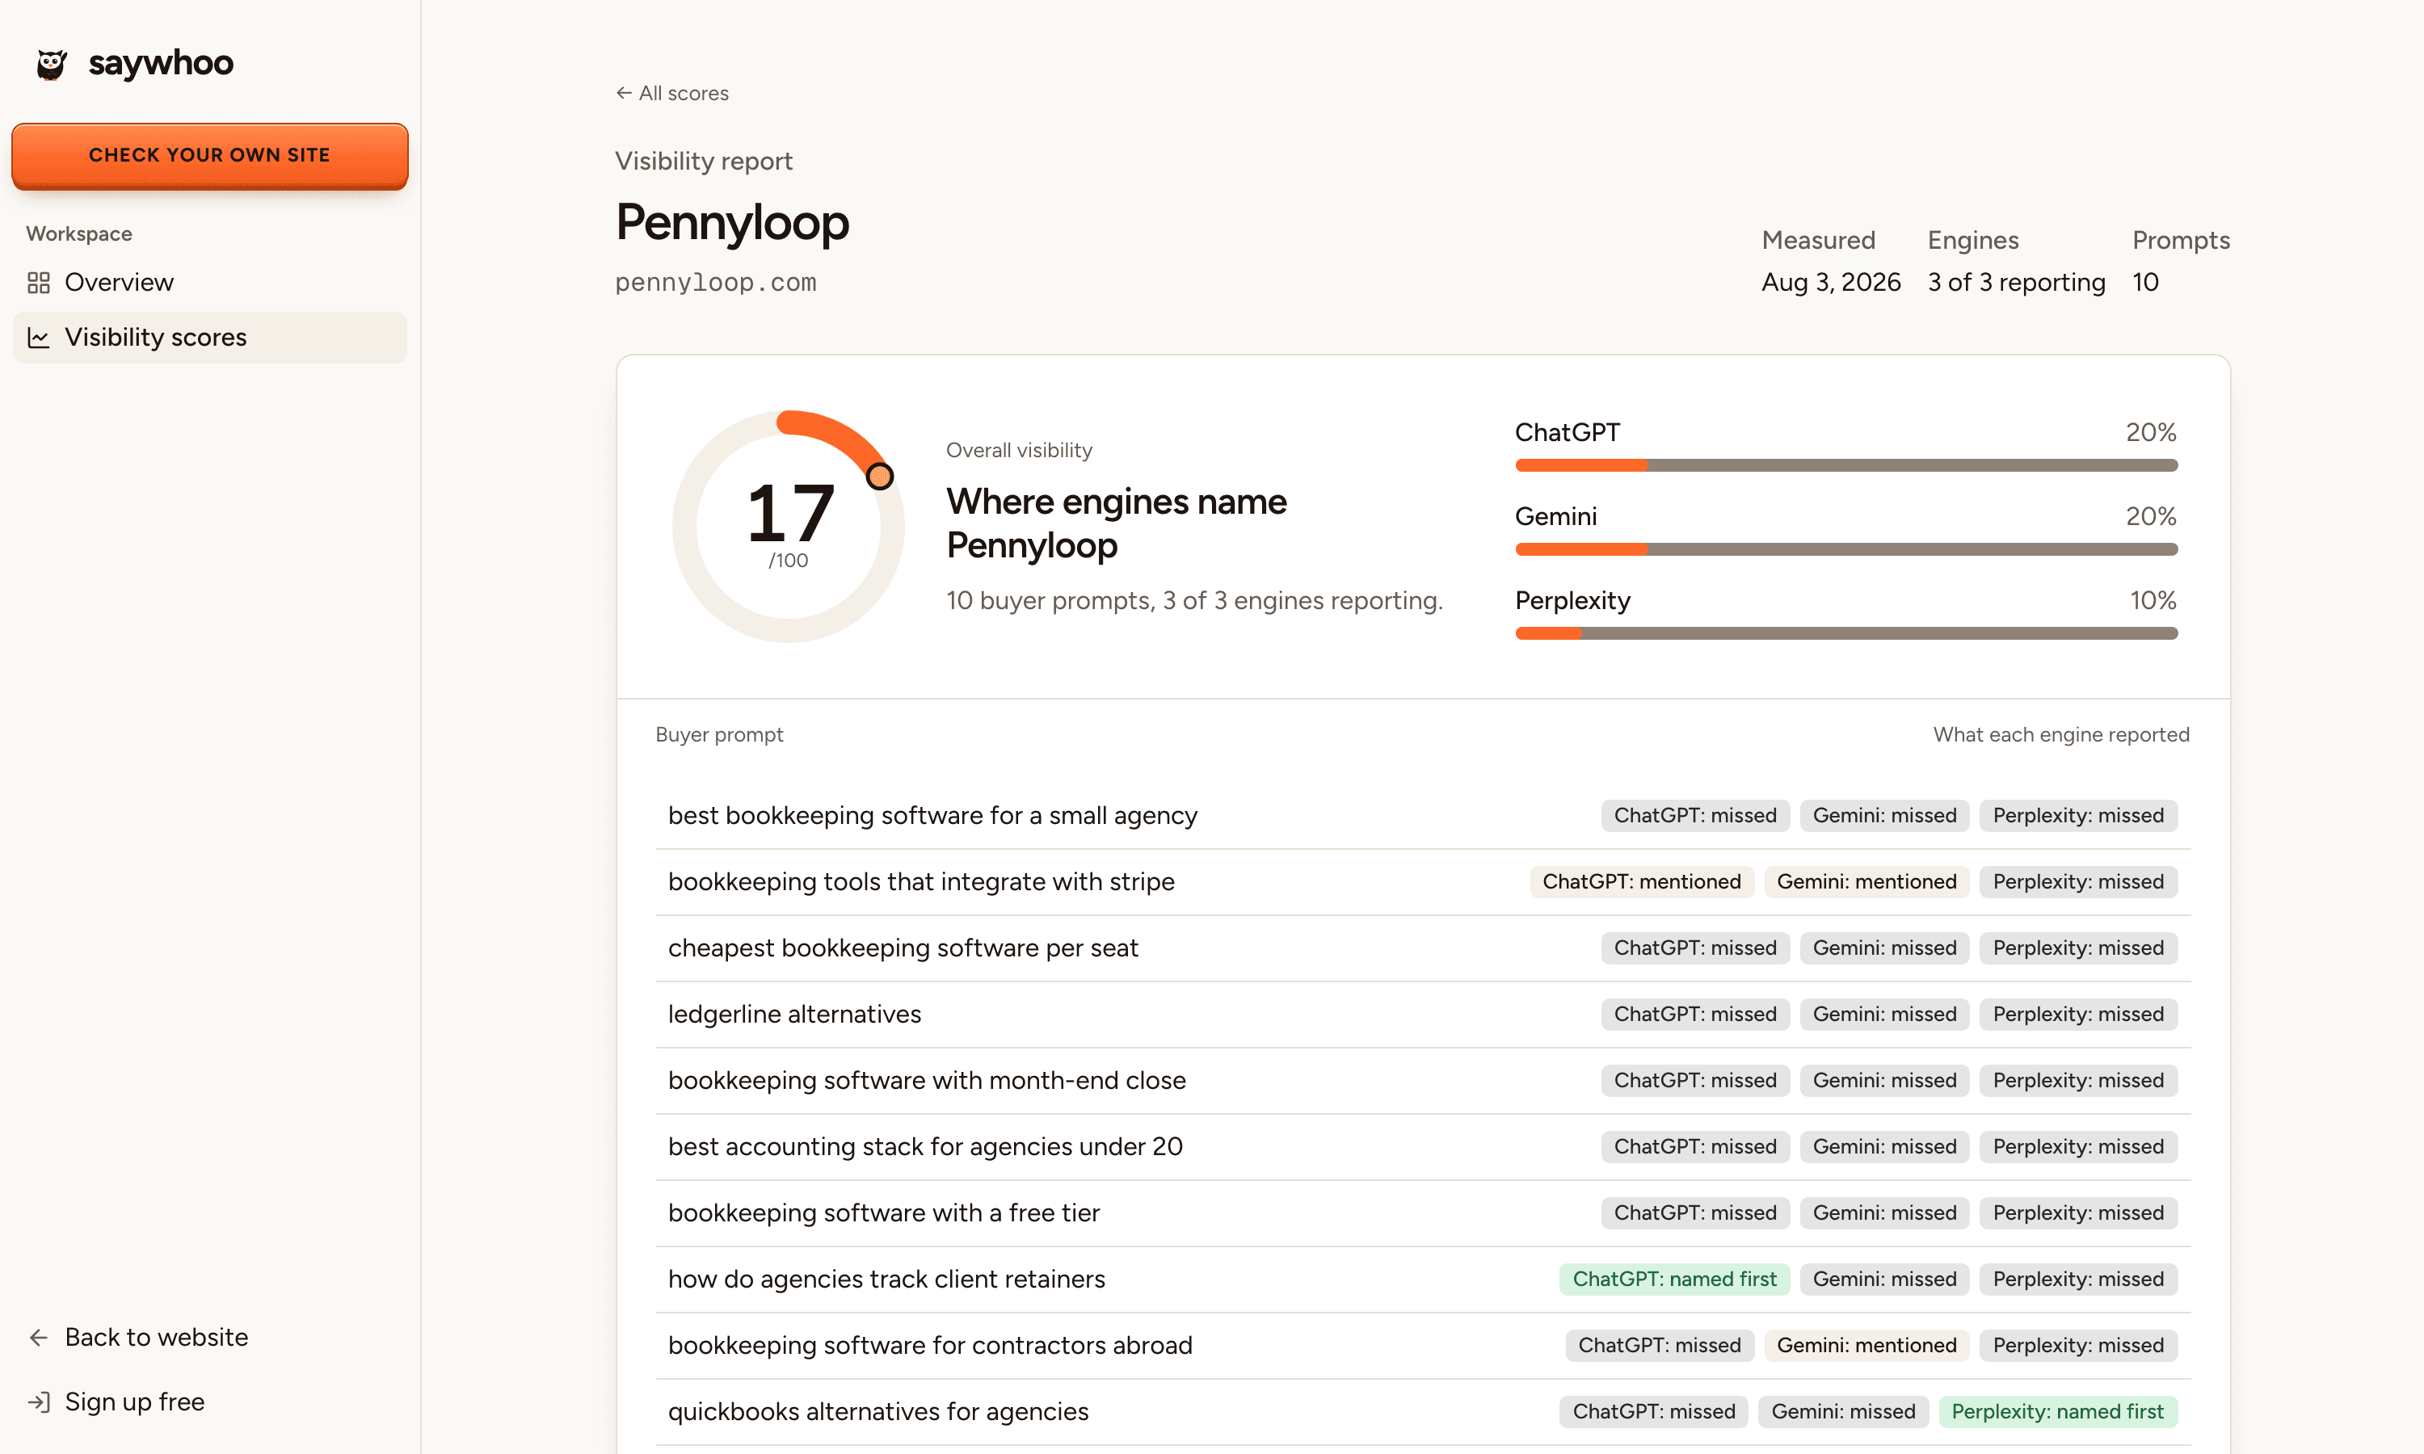Click the Prompts count '10' value

(x=2146, y=282)
